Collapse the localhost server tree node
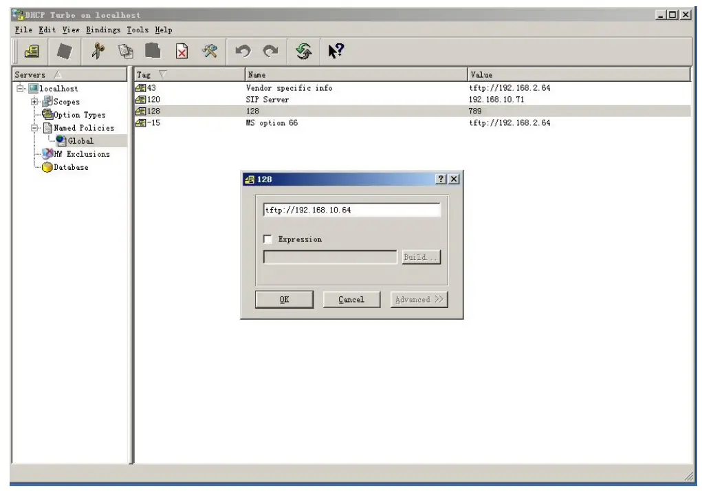 pos(20,89)
